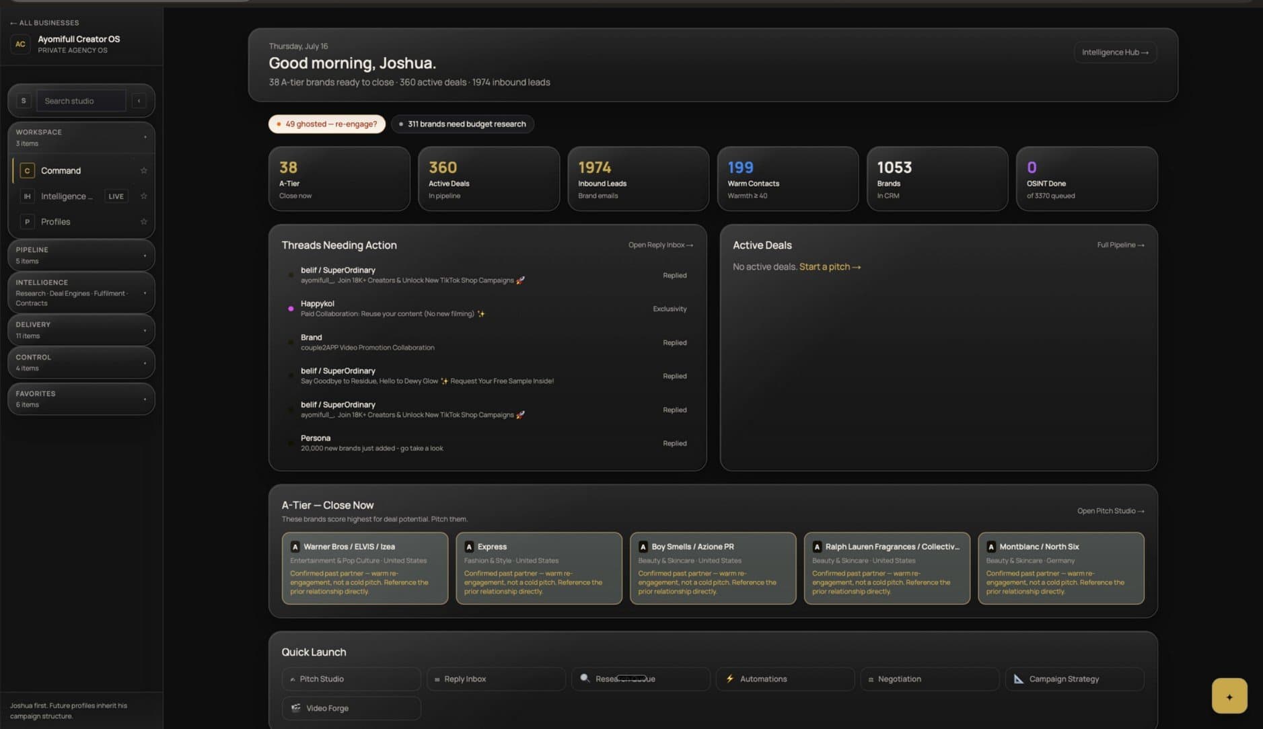1263x729 pixels.
Task: Click the A badge on Express card
Action: [469, 547]
